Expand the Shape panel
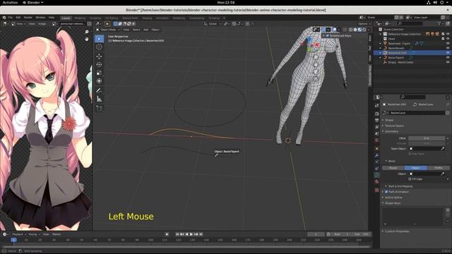This screenshot has height=254, width=452. tap(389, 120)
